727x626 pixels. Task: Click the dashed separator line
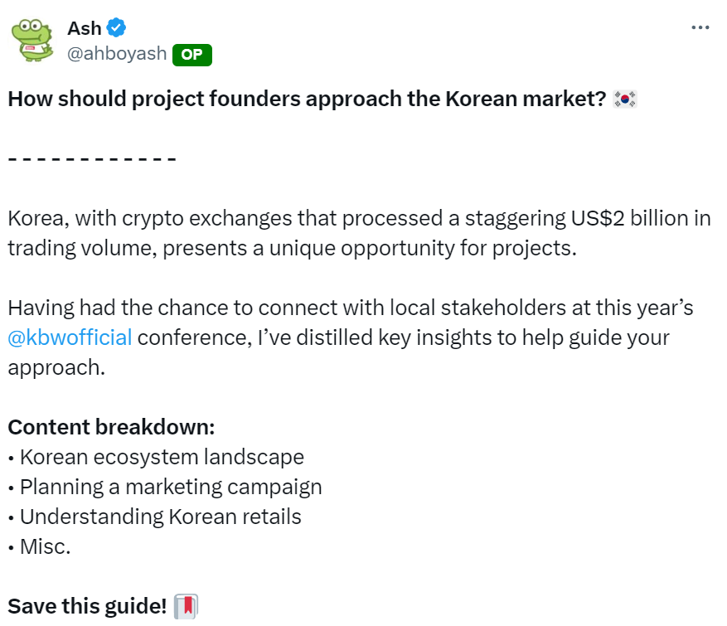92,159
